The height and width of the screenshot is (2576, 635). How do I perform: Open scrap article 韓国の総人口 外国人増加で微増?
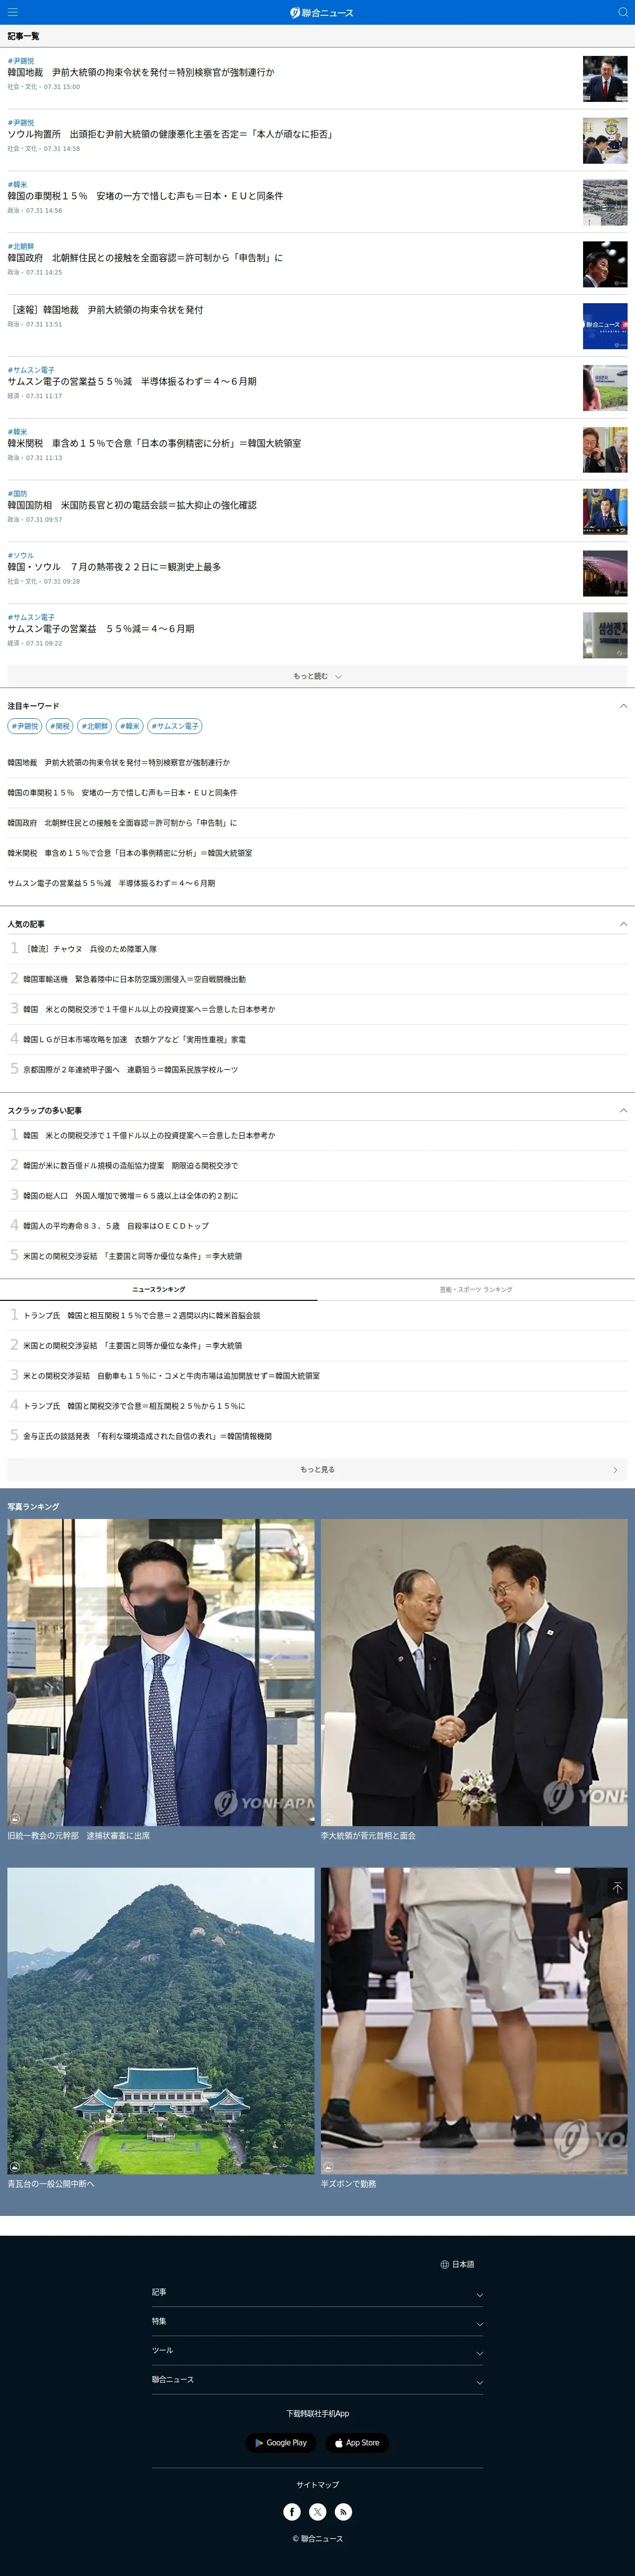131,1195
